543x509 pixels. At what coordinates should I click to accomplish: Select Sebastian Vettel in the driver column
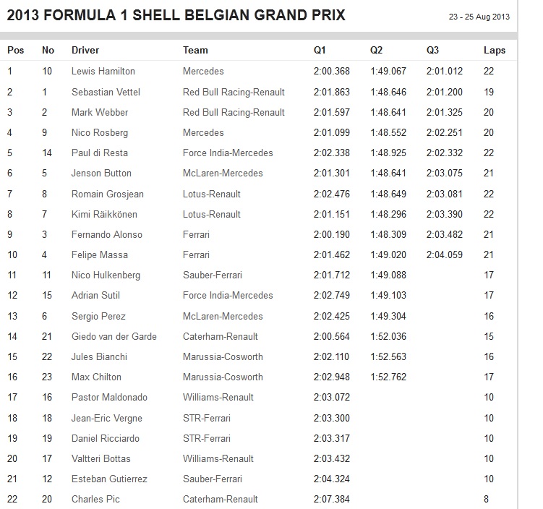(x=106, y=92)
